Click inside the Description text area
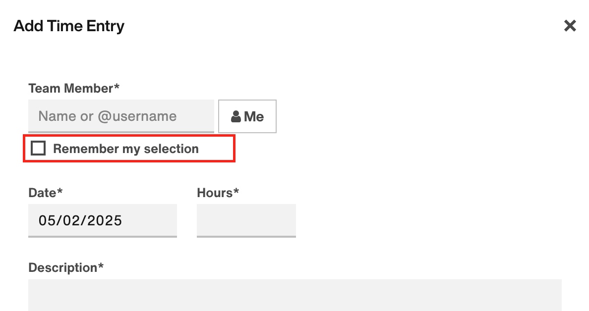589x311 pixels. tap(295, 295)
